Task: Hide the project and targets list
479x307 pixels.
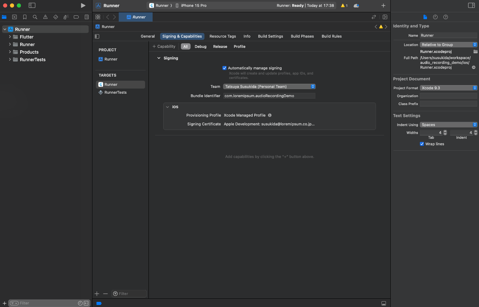Action: tap(97, 36)
